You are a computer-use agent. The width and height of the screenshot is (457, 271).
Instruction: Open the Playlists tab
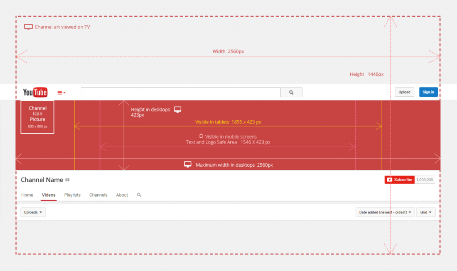pos(72,195)
